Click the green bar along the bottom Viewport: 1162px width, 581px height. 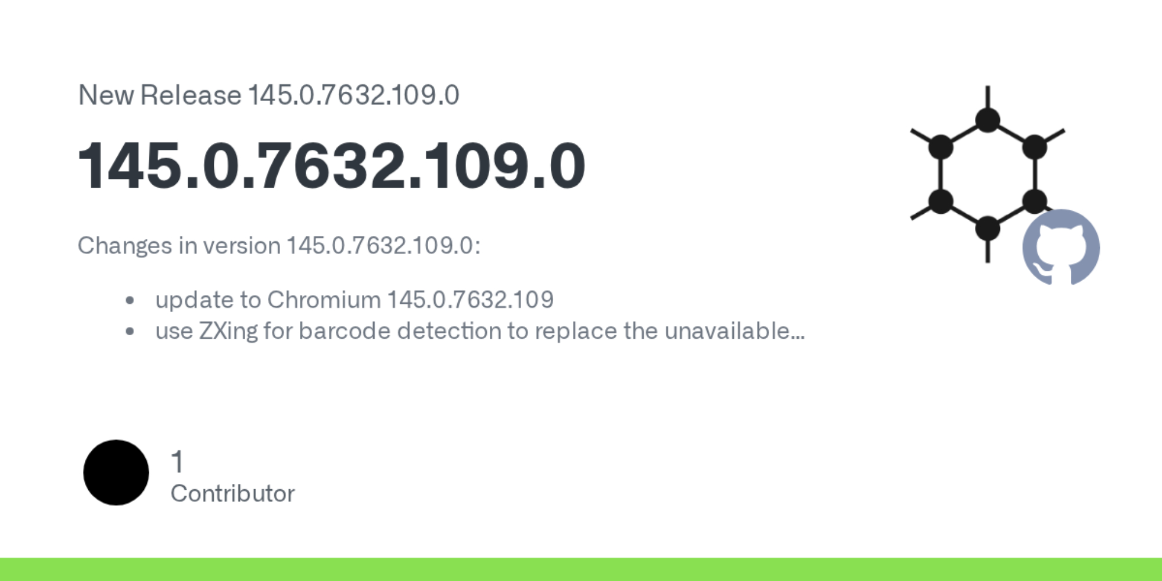581,569
